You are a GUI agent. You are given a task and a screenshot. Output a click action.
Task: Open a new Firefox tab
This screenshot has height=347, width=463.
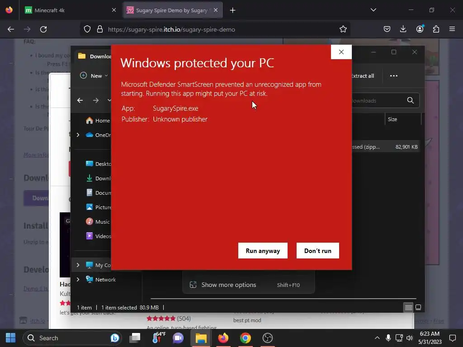(x=233, y=10)
